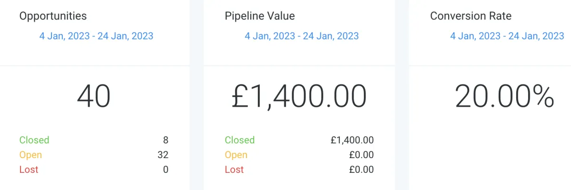Click Open label under Pipeline Value
Screen dimensions: 571x190
coord(236,155)
